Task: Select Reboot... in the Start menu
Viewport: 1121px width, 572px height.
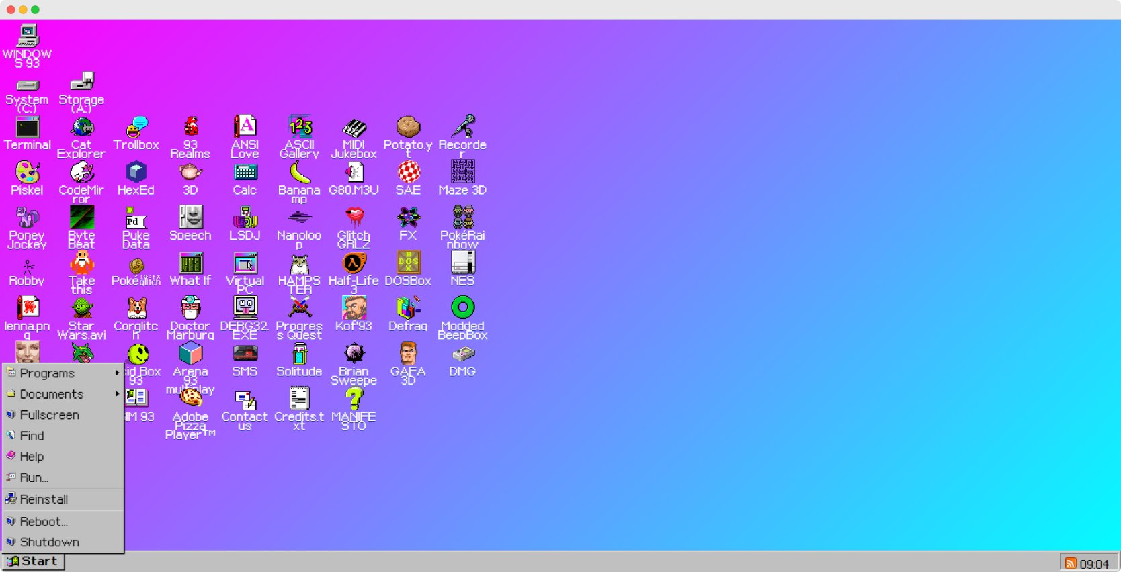Action: coord(63,522)
